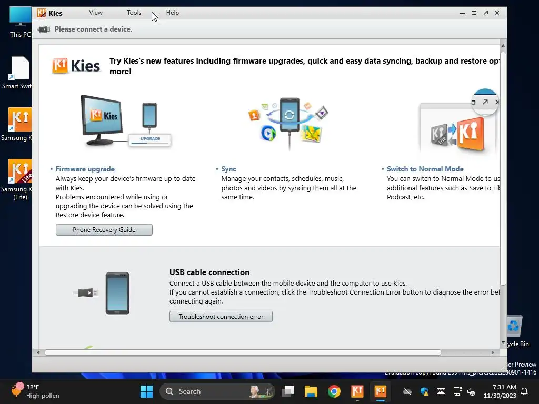Open the notification bell
The height and width of the screenshot is (404, 539).
pyautogui.click(x=525, y=391)
